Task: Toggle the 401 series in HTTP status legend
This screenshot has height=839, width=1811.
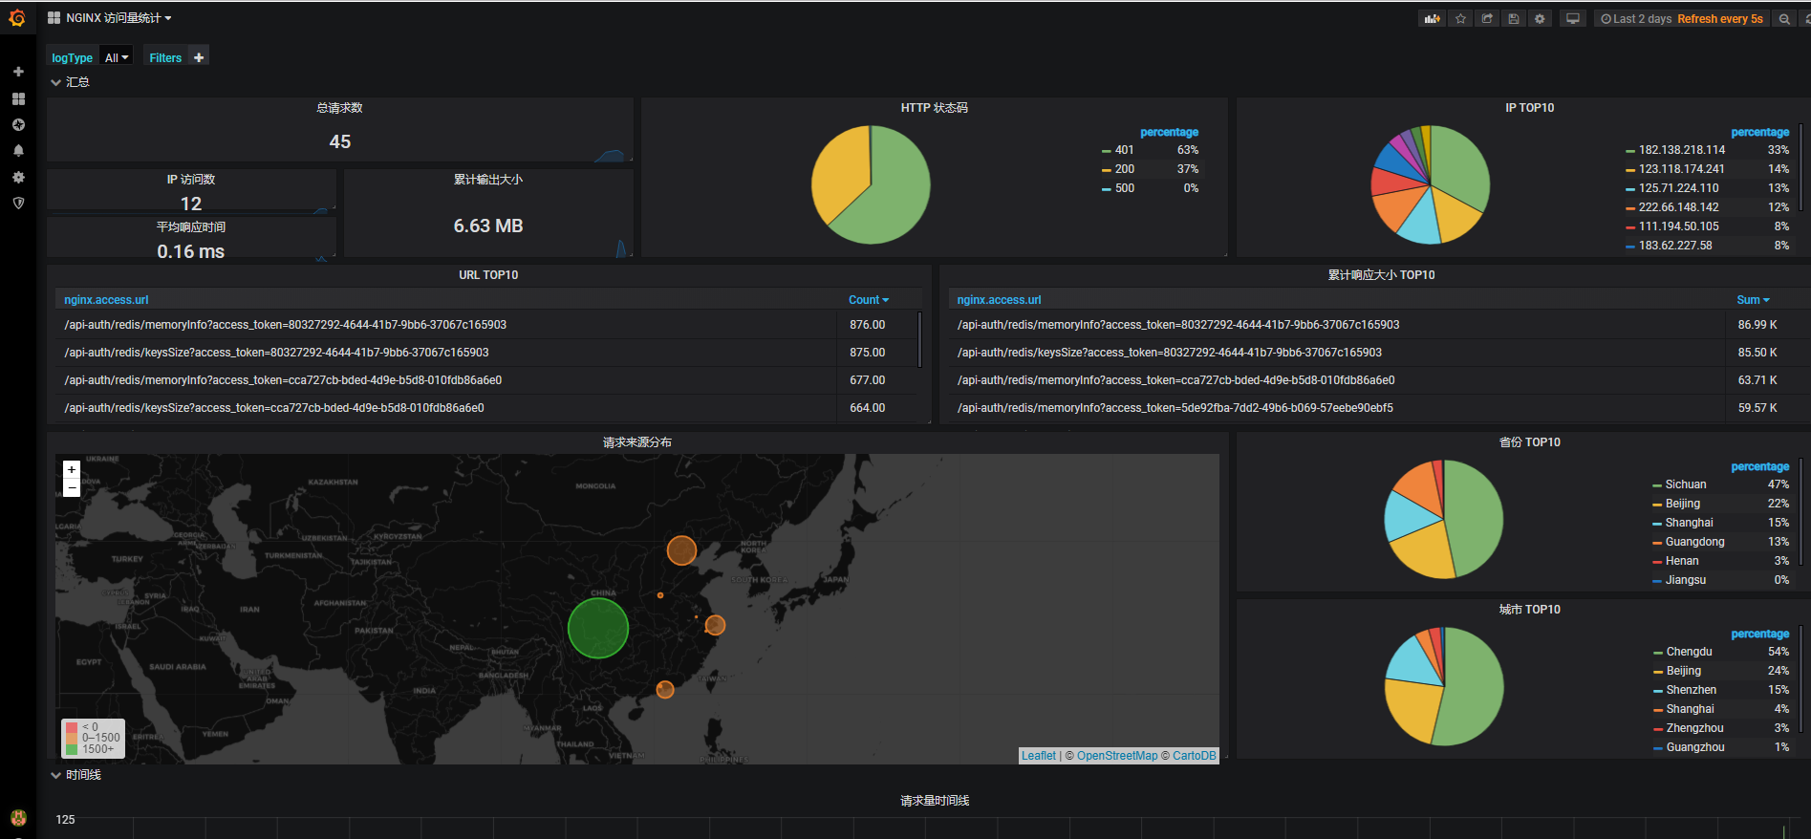Action: point(1124,150)
